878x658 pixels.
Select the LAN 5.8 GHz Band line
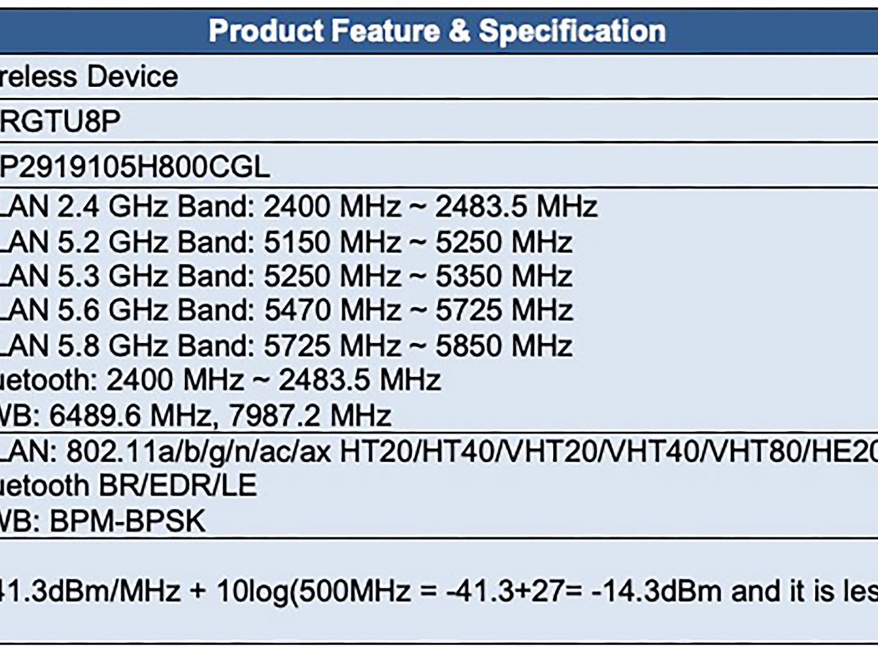[x=286, y=345]
